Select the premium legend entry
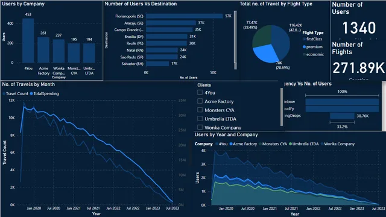 click(x=313, y=47)
